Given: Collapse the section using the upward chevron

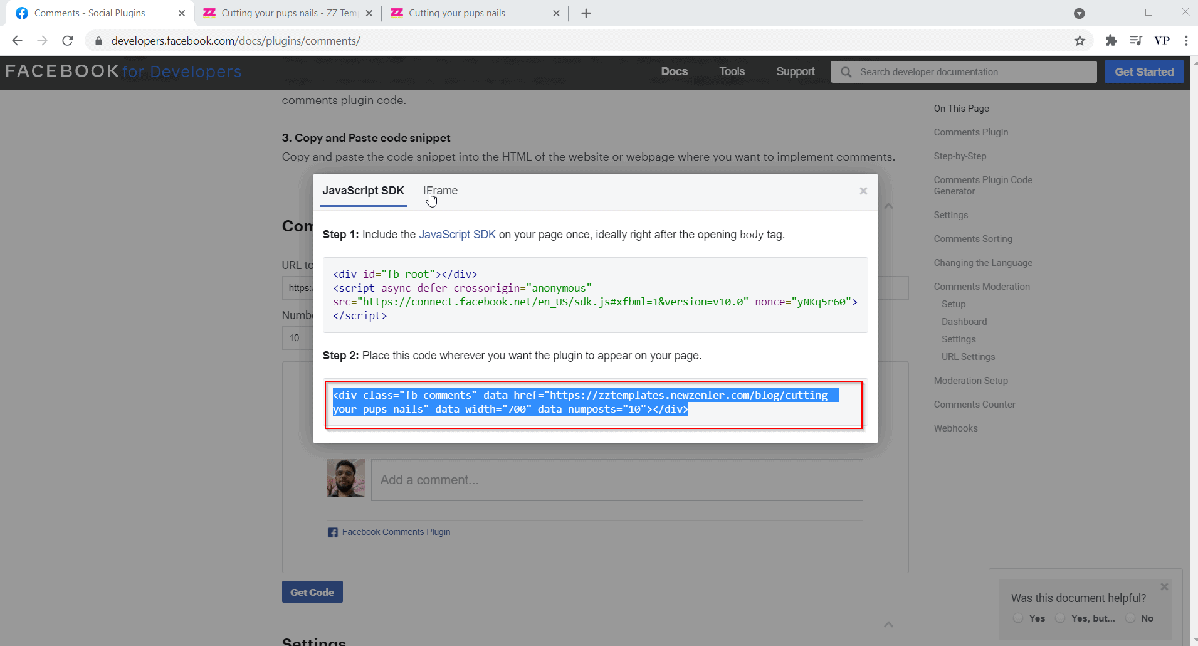Looking at the screenshot, I should coord(888,206).
